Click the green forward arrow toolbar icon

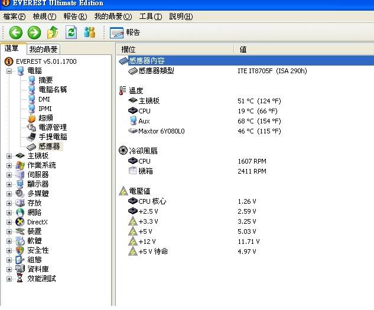[x=34, y=32]
